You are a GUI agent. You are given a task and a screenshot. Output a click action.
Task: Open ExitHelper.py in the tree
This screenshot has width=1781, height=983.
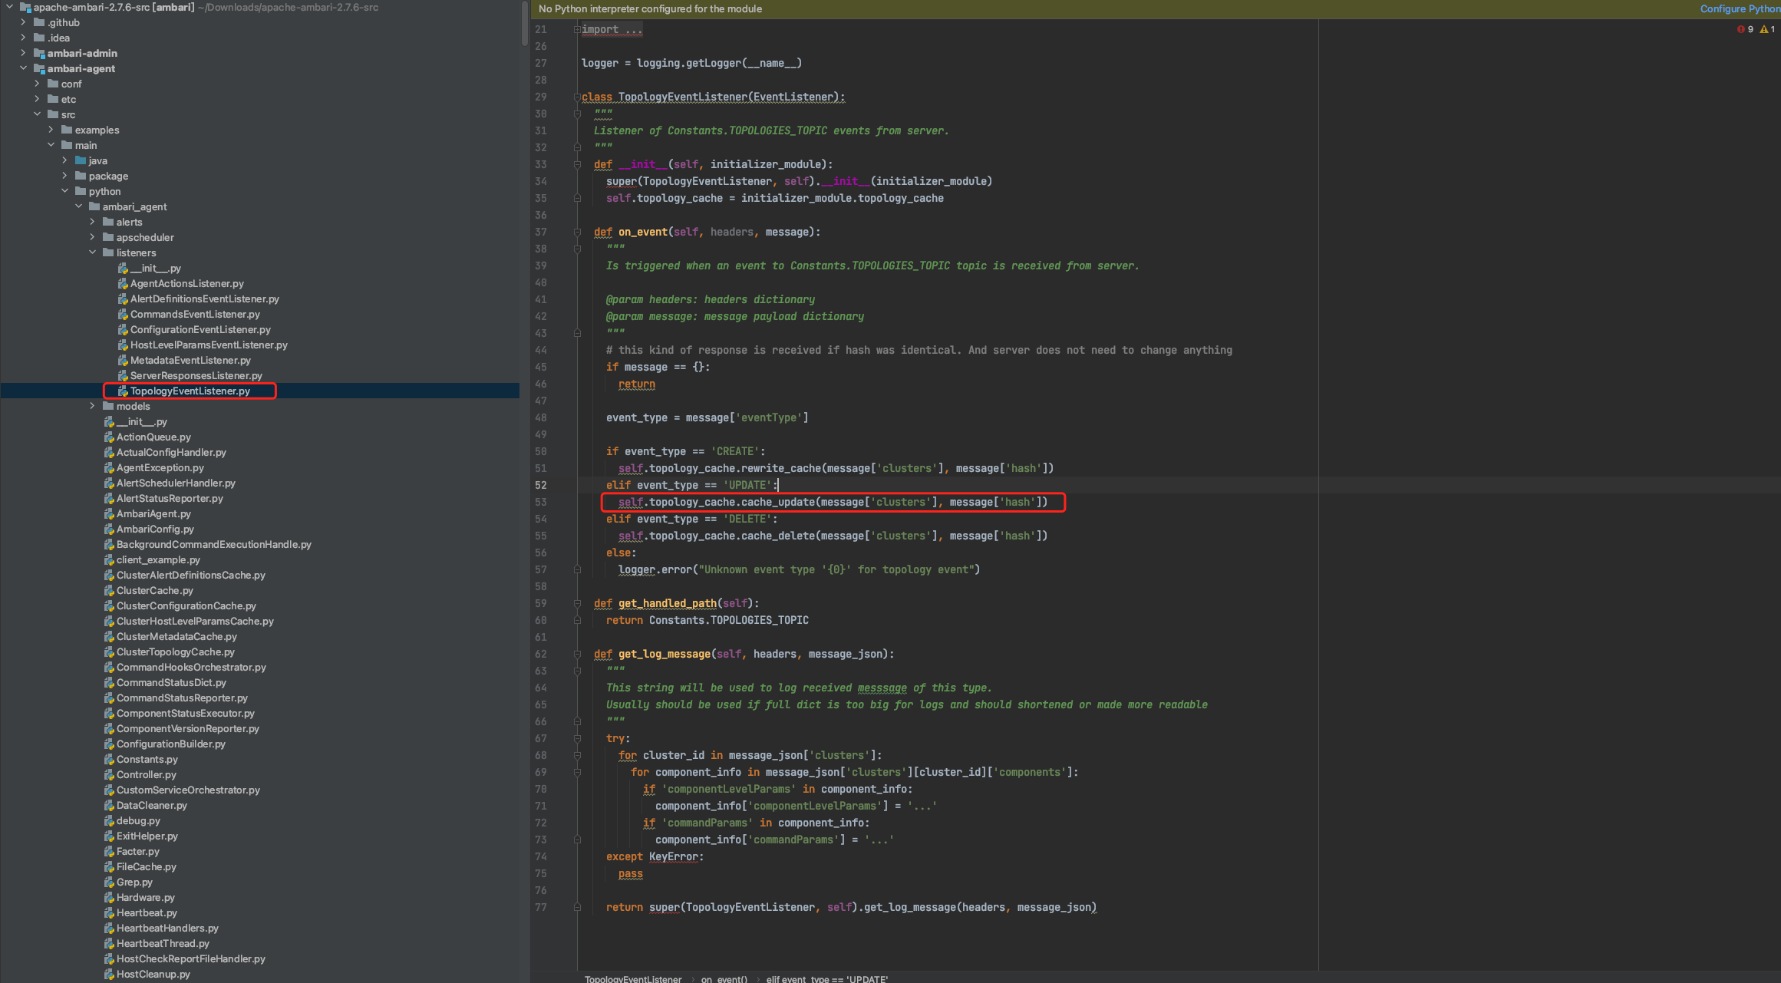coord(147,836)
